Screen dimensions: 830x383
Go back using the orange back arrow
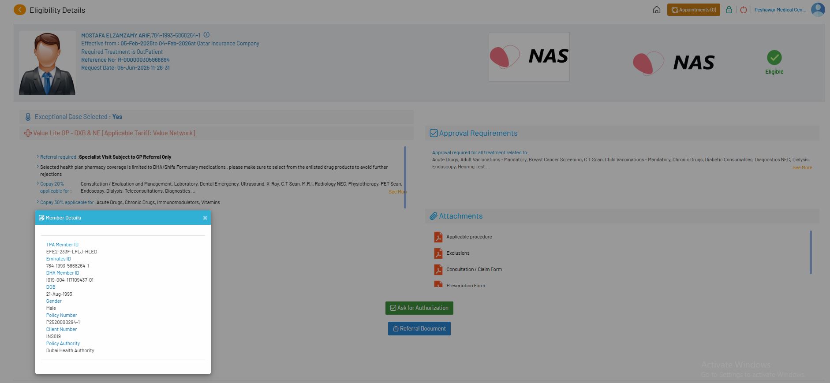pyautogui.click(x=20, y=10)
